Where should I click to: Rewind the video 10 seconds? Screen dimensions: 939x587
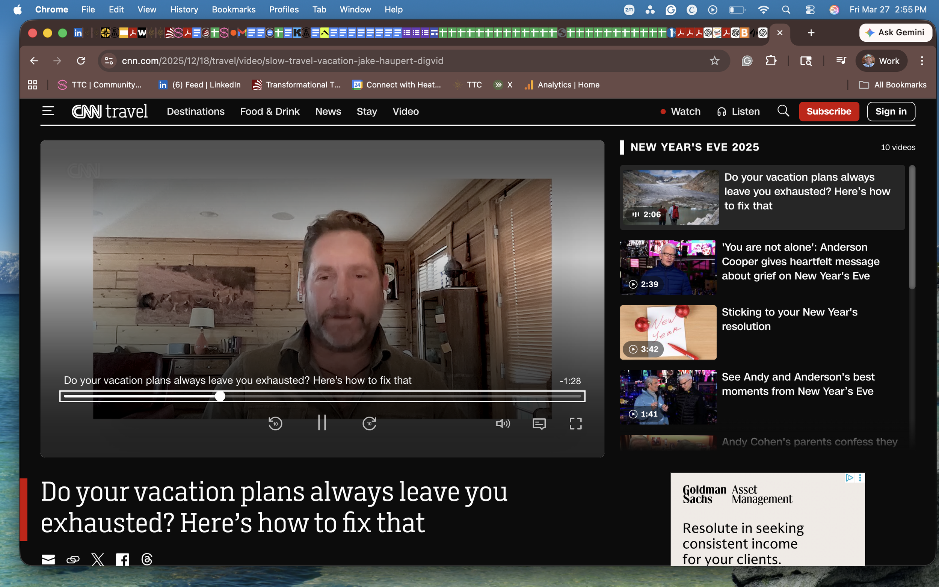275,423
